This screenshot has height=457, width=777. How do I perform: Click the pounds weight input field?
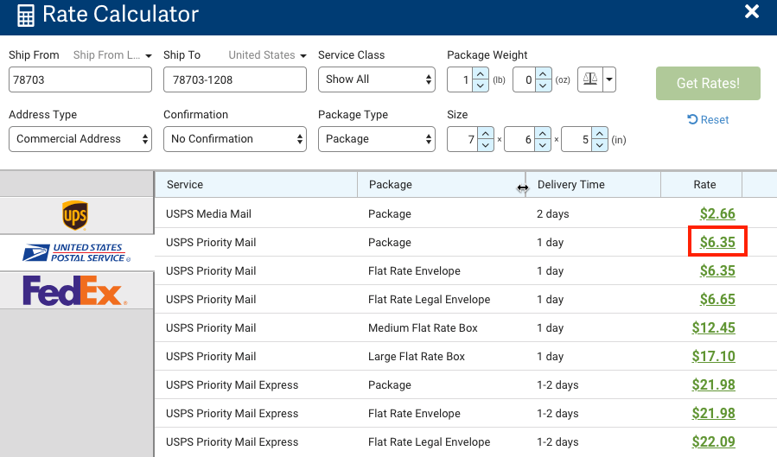460,79
